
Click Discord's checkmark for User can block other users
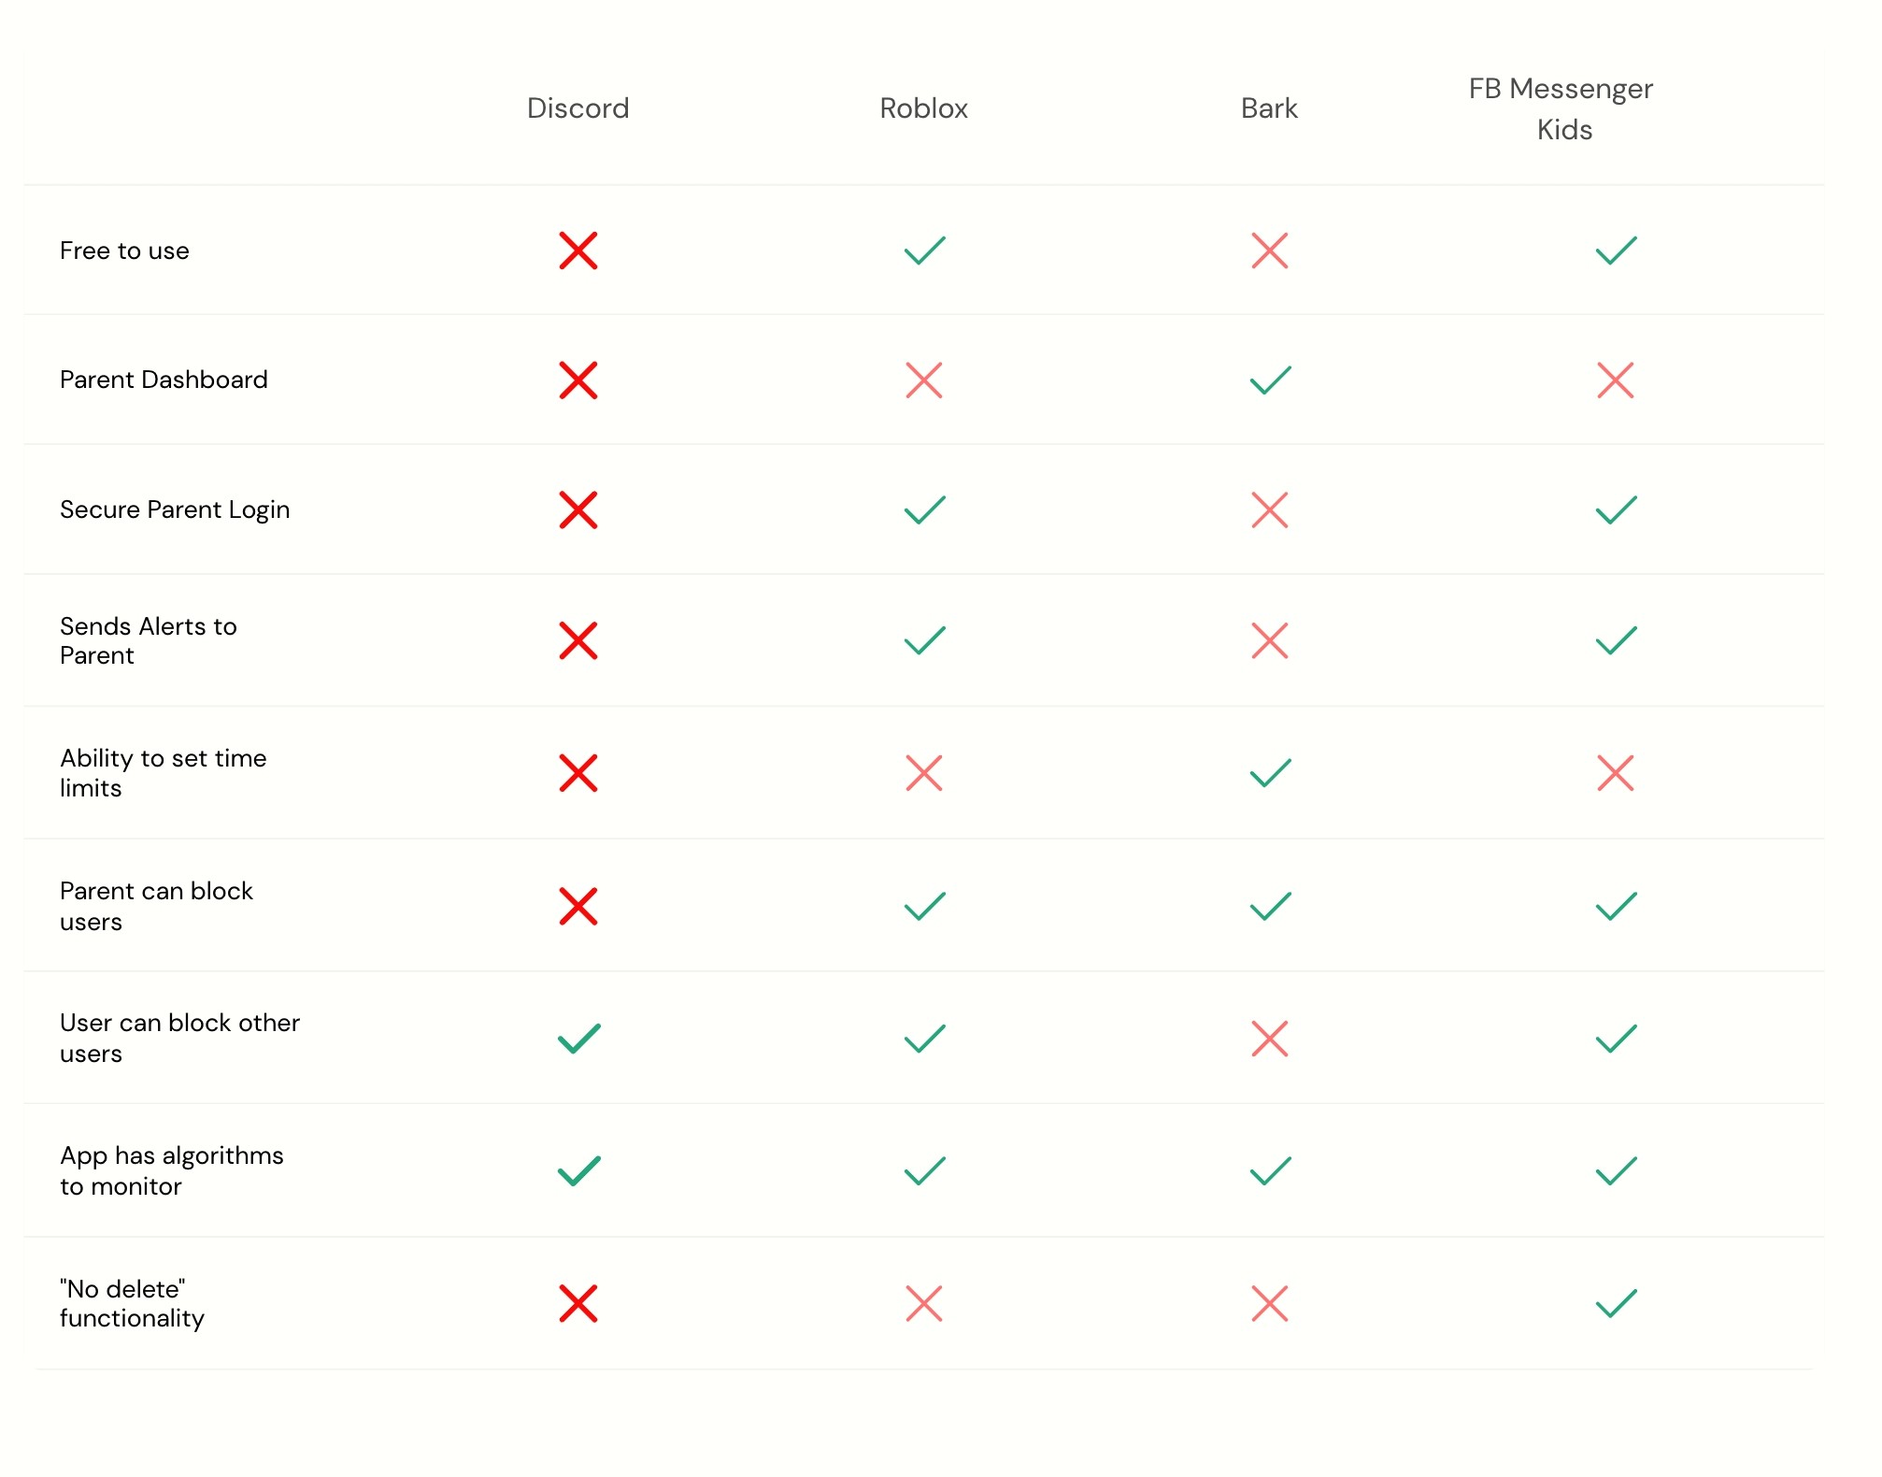[x=578, y=1039]
